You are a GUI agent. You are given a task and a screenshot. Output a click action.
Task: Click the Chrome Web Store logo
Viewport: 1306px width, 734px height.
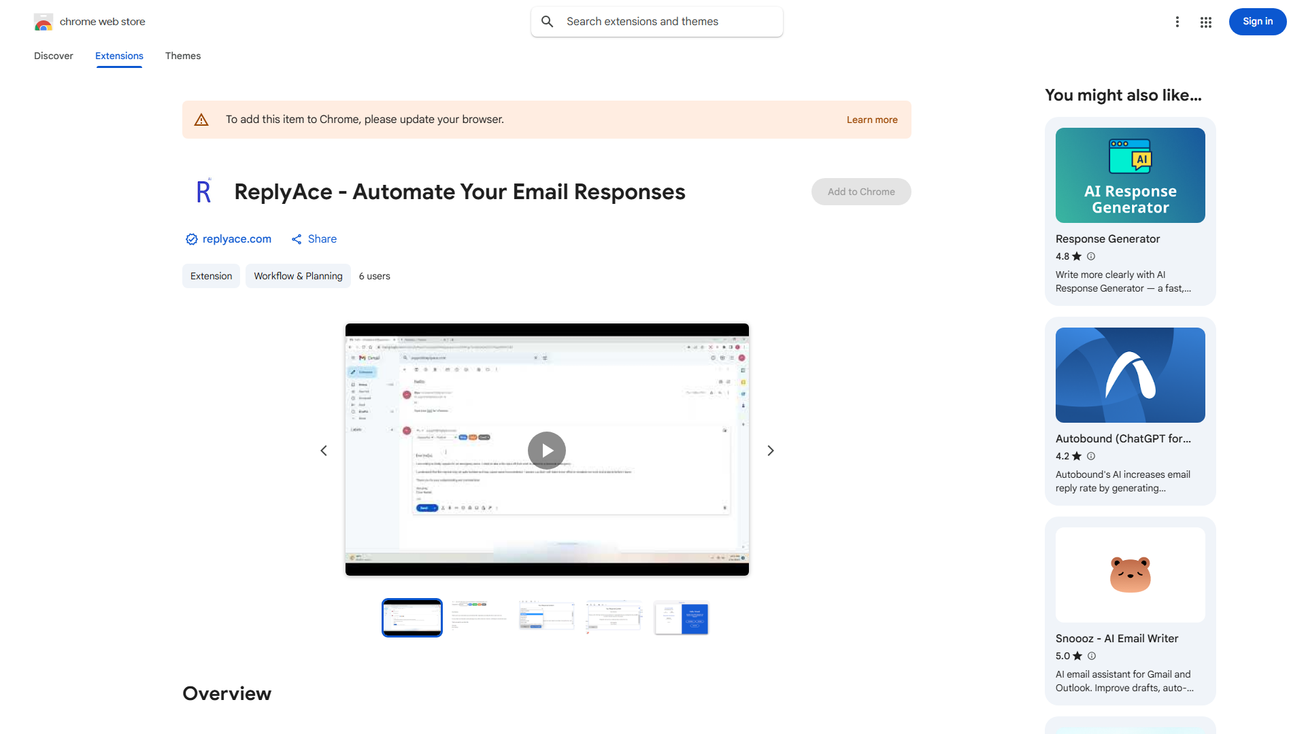click(44, 22)
